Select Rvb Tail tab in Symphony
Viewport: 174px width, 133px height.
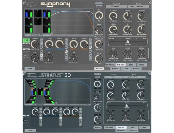121,65
